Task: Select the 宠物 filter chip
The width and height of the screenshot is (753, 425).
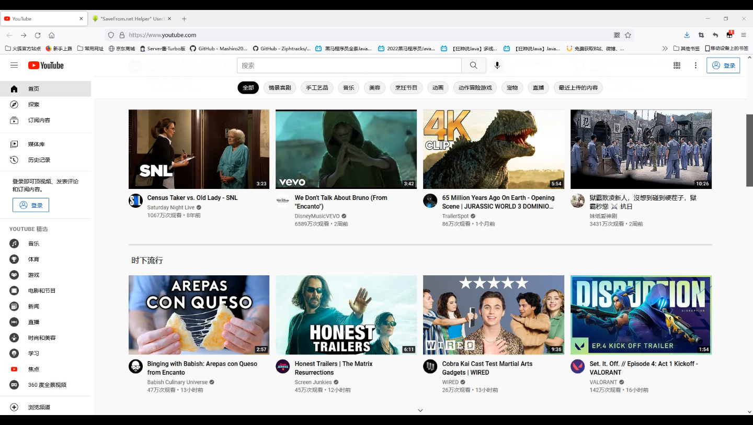Action: point(512,87)
